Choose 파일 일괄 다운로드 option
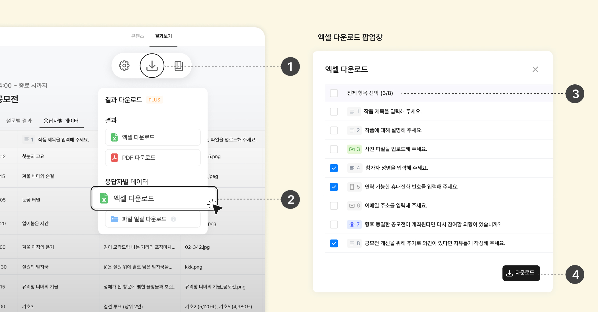Screen dimensions: 598x312 (144, 219)
